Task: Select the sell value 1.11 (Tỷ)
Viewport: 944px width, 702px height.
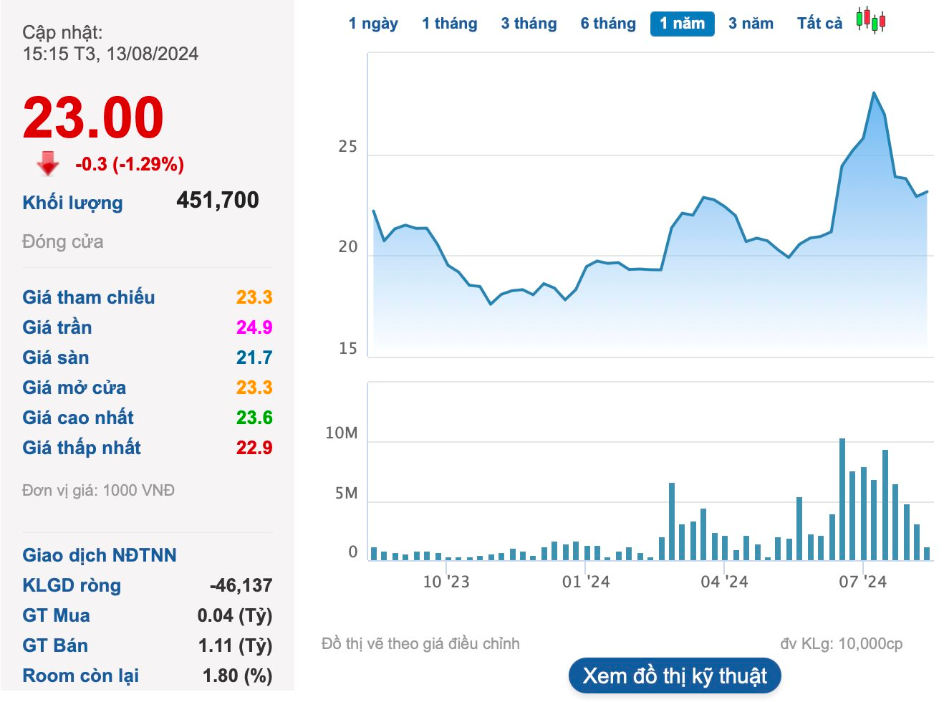Action: tap(235, 645)
